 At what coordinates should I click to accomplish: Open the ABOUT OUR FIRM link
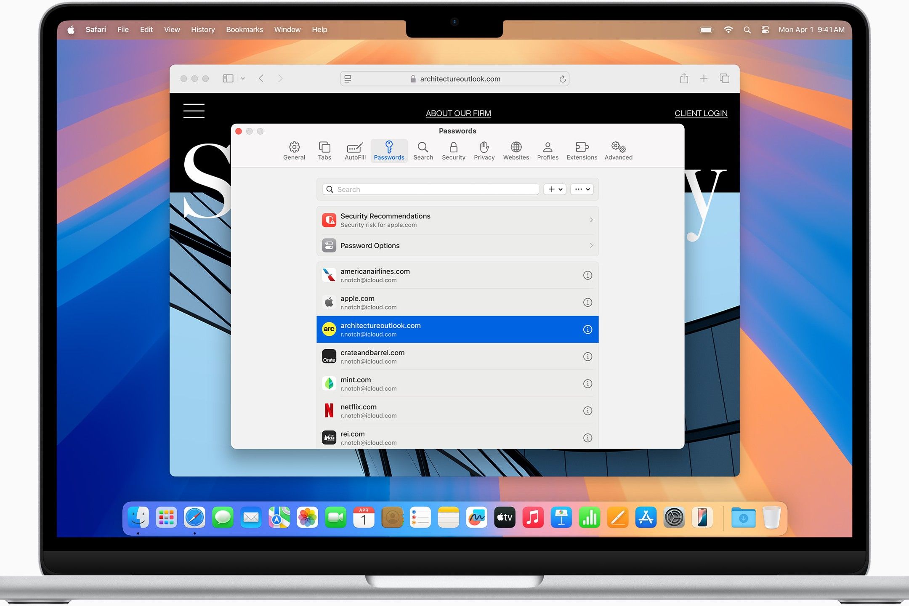click(458, 113)
